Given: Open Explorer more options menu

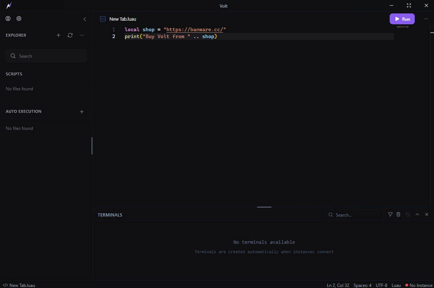Looking at the screenshot, I should click(x=82, y=35).
